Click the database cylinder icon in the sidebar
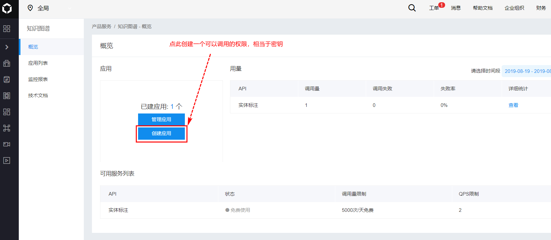551x240 pixels. point(6,79)
